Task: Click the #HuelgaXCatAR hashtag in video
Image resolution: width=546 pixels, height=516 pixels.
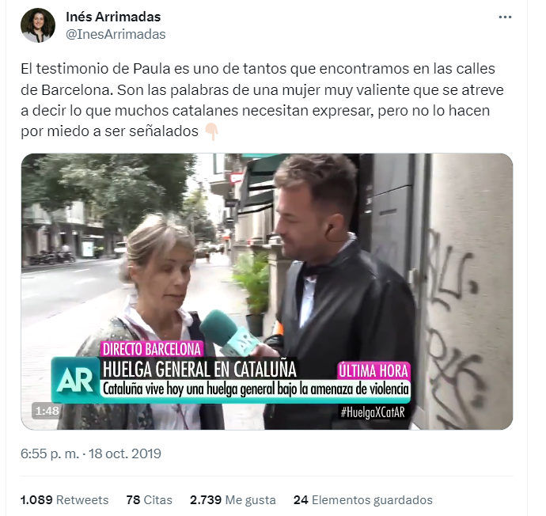Action: [x=373, y=412]
